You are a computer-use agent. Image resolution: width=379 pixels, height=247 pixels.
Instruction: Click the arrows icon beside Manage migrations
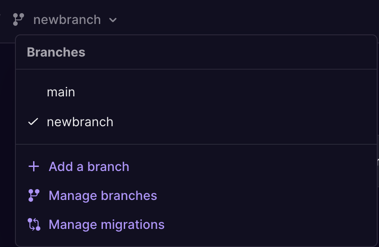pos(34,224)
